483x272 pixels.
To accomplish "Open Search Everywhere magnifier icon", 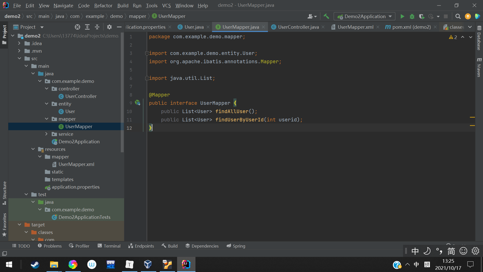I will 458,16.
